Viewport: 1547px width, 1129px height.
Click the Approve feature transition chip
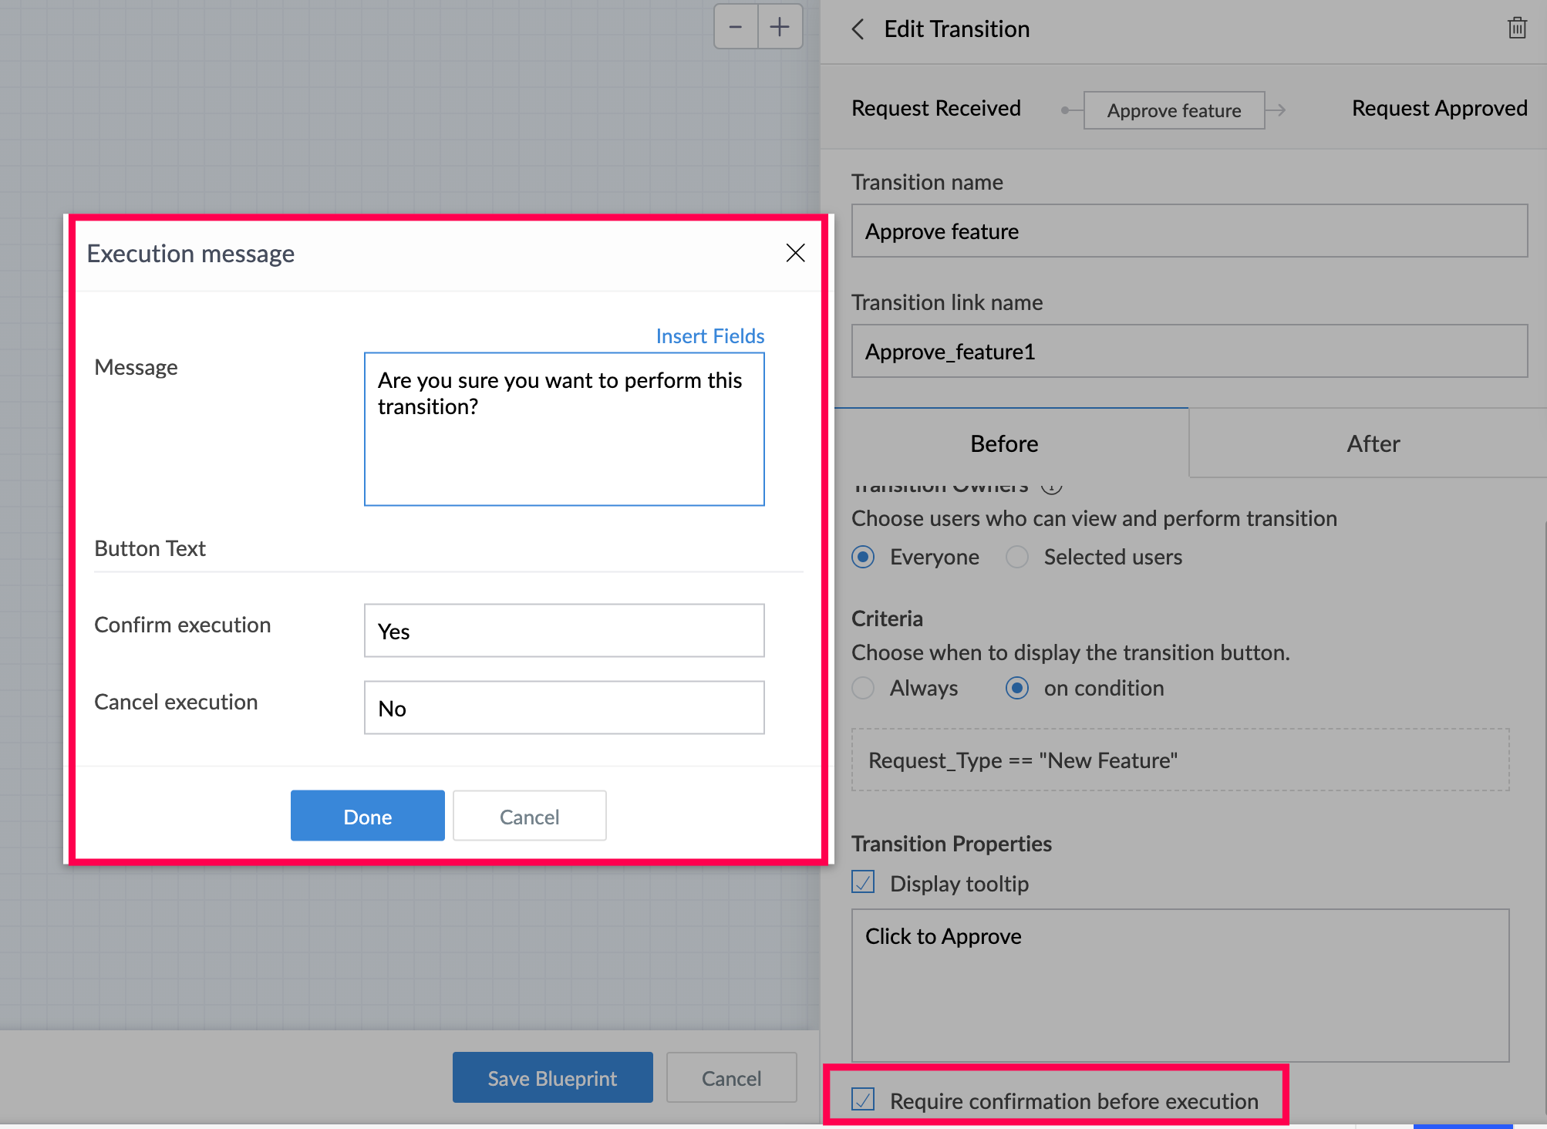[x=1174, y=110]
